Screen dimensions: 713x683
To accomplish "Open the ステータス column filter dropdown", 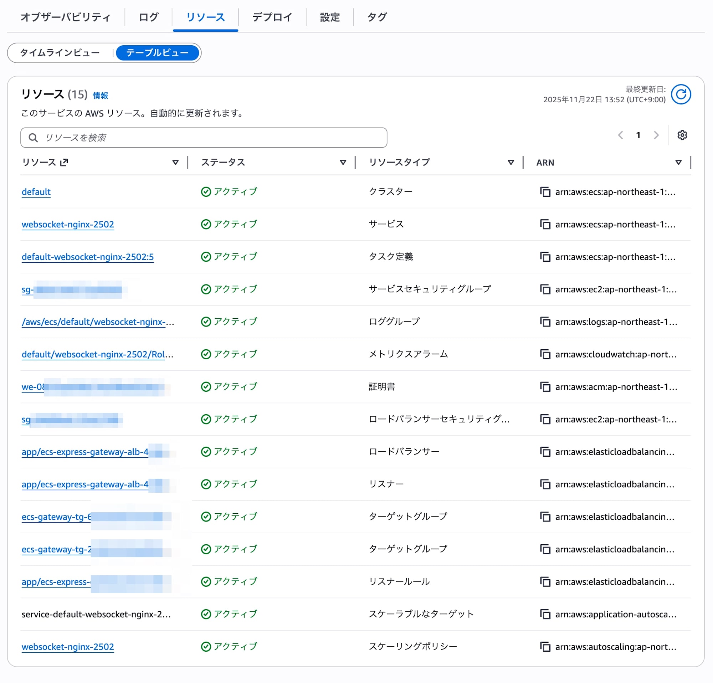I will point(343,162).
